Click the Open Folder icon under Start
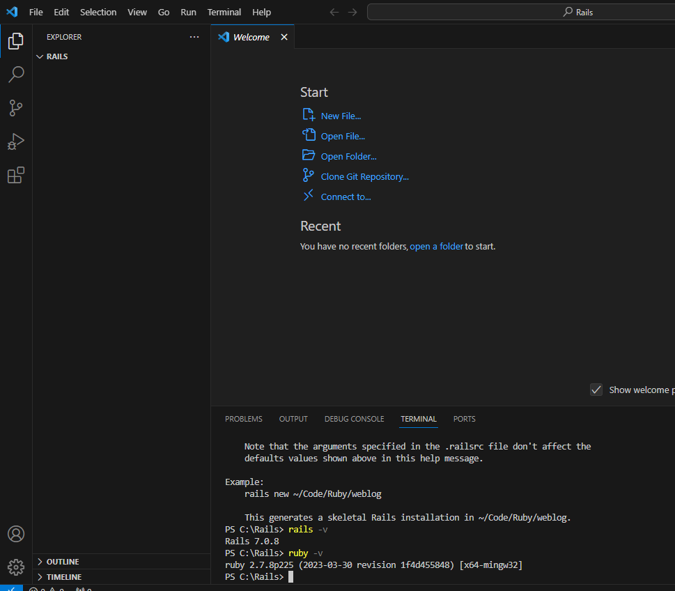The image size is (675, 591). pyautogui.click(x=309, y=155)
